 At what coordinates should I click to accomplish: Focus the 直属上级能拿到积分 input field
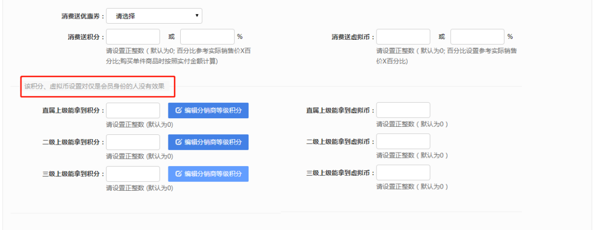(x=133, y=110)
